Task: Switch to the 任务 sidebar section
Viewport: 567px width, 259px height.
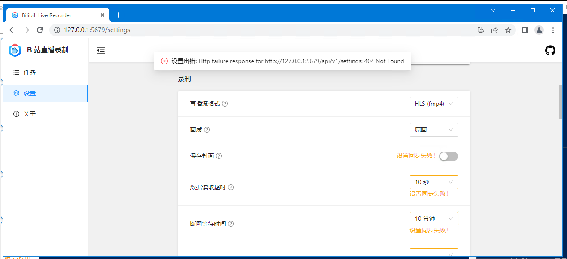Action: (28, 72)
